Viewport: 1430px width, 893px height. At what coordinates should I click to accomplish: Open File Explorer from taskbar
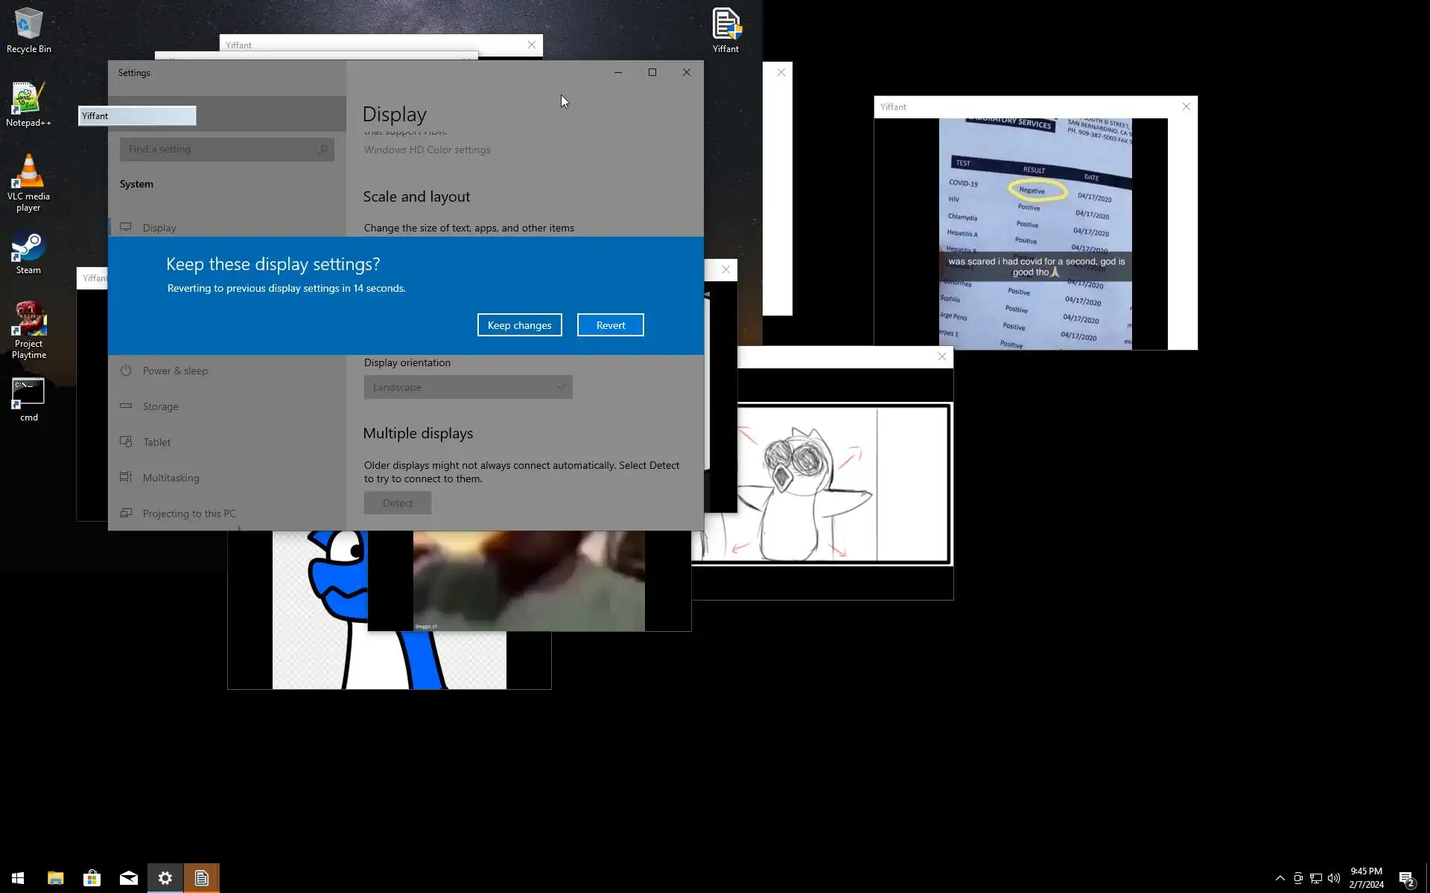[55, 878]
